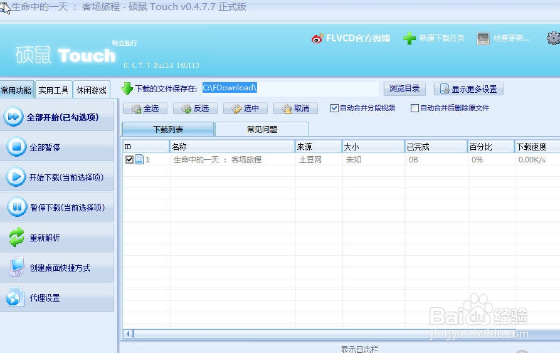Image resolution: width=560 pixels, height=353 pixels.
Task: Click the 大小 column header
Action: coord(373,147)
